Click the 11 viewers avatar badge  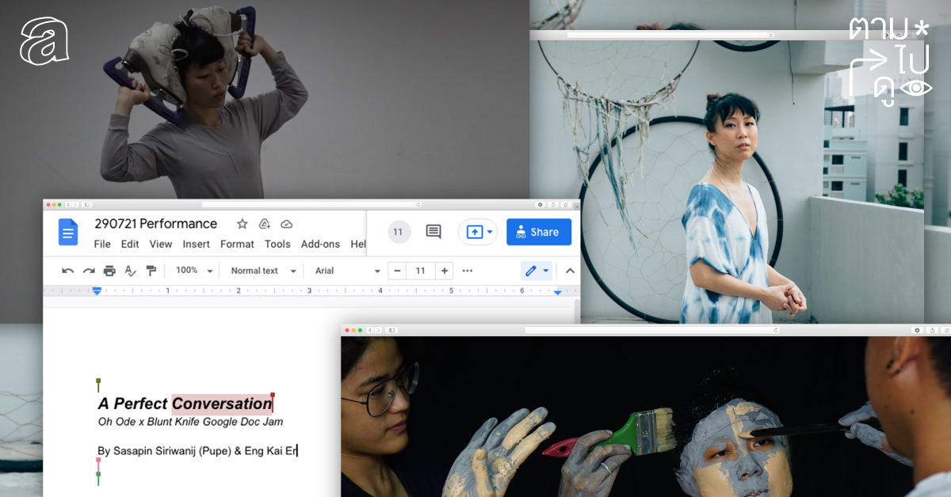(x=399, y=232)
